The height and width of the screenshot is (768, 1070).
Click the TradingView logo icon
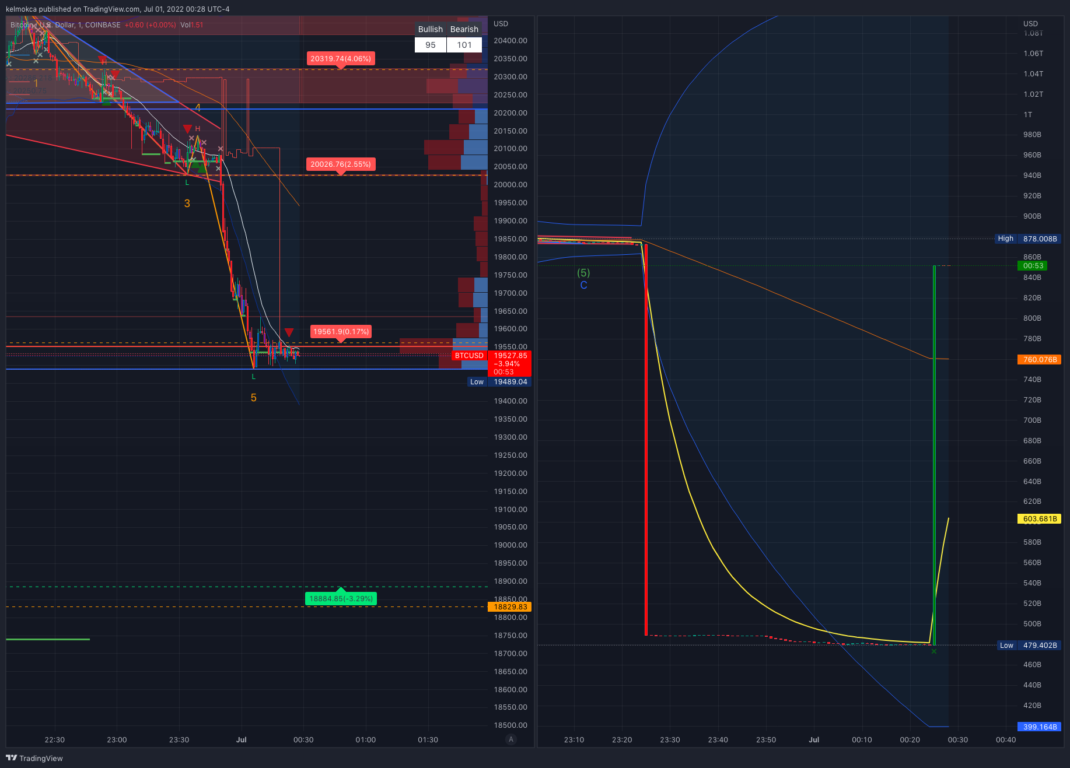click(11, 758)
